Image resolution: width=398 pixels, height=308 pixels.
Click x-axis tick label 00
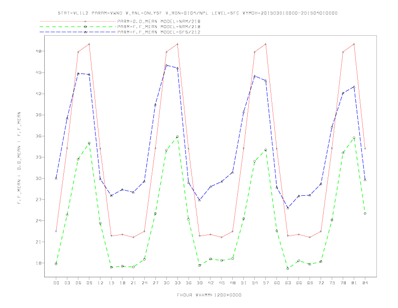[56, 283]
